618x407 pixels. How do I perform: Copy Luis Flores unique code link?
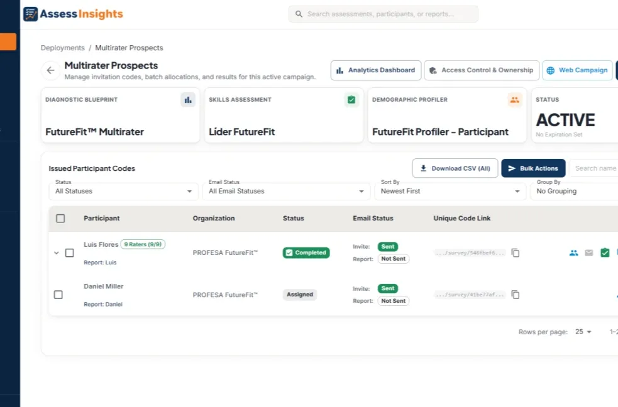[515, 252]
